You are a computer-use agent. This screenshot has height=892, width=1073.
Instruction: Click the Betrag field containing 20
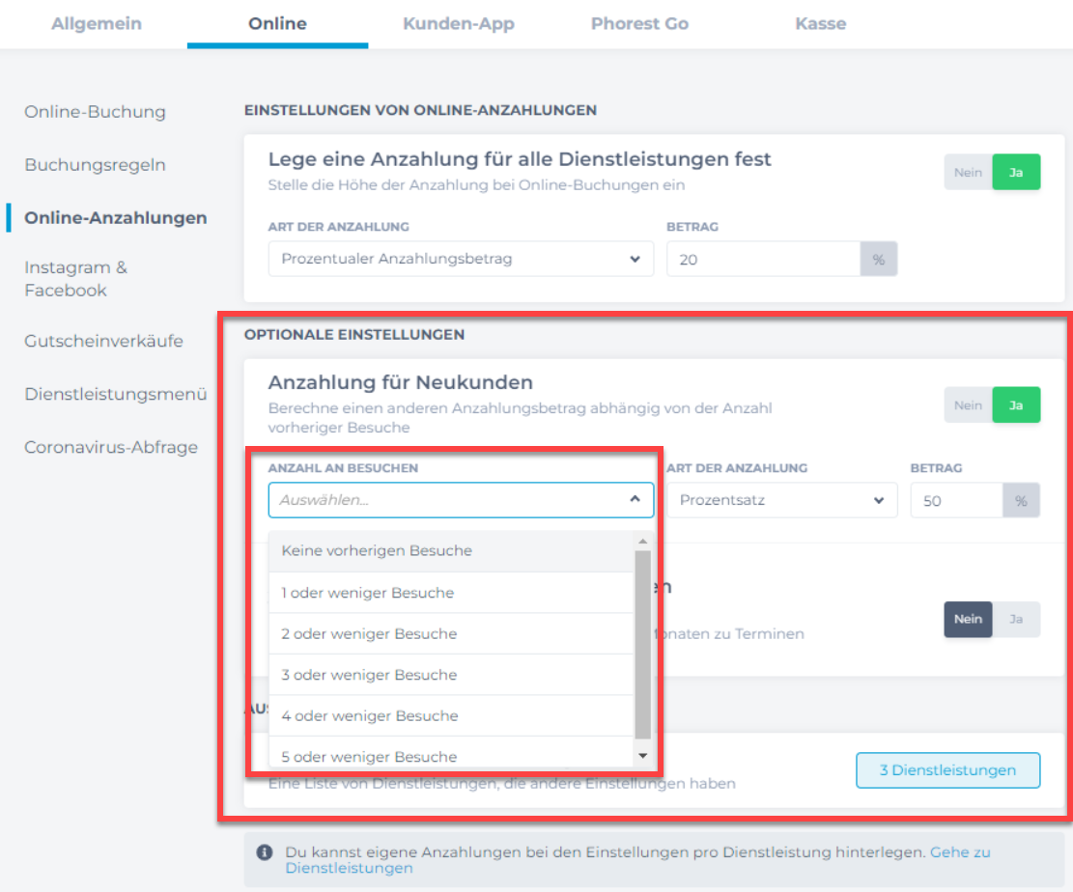pos(763,259)
